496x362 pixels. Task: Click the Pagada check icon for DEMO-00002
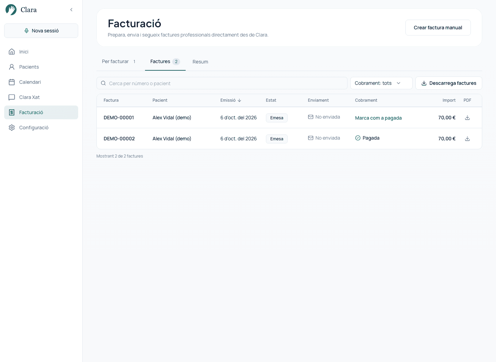(x=358, y=138)
